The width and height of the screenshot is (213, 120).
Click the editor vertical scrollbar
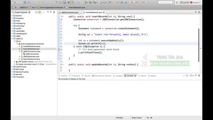pyautogui.click(x=199, y=45)
